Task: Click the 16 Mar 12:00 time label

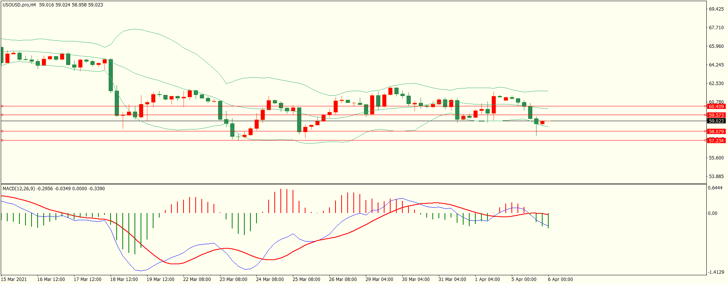Action: (51, 279)
